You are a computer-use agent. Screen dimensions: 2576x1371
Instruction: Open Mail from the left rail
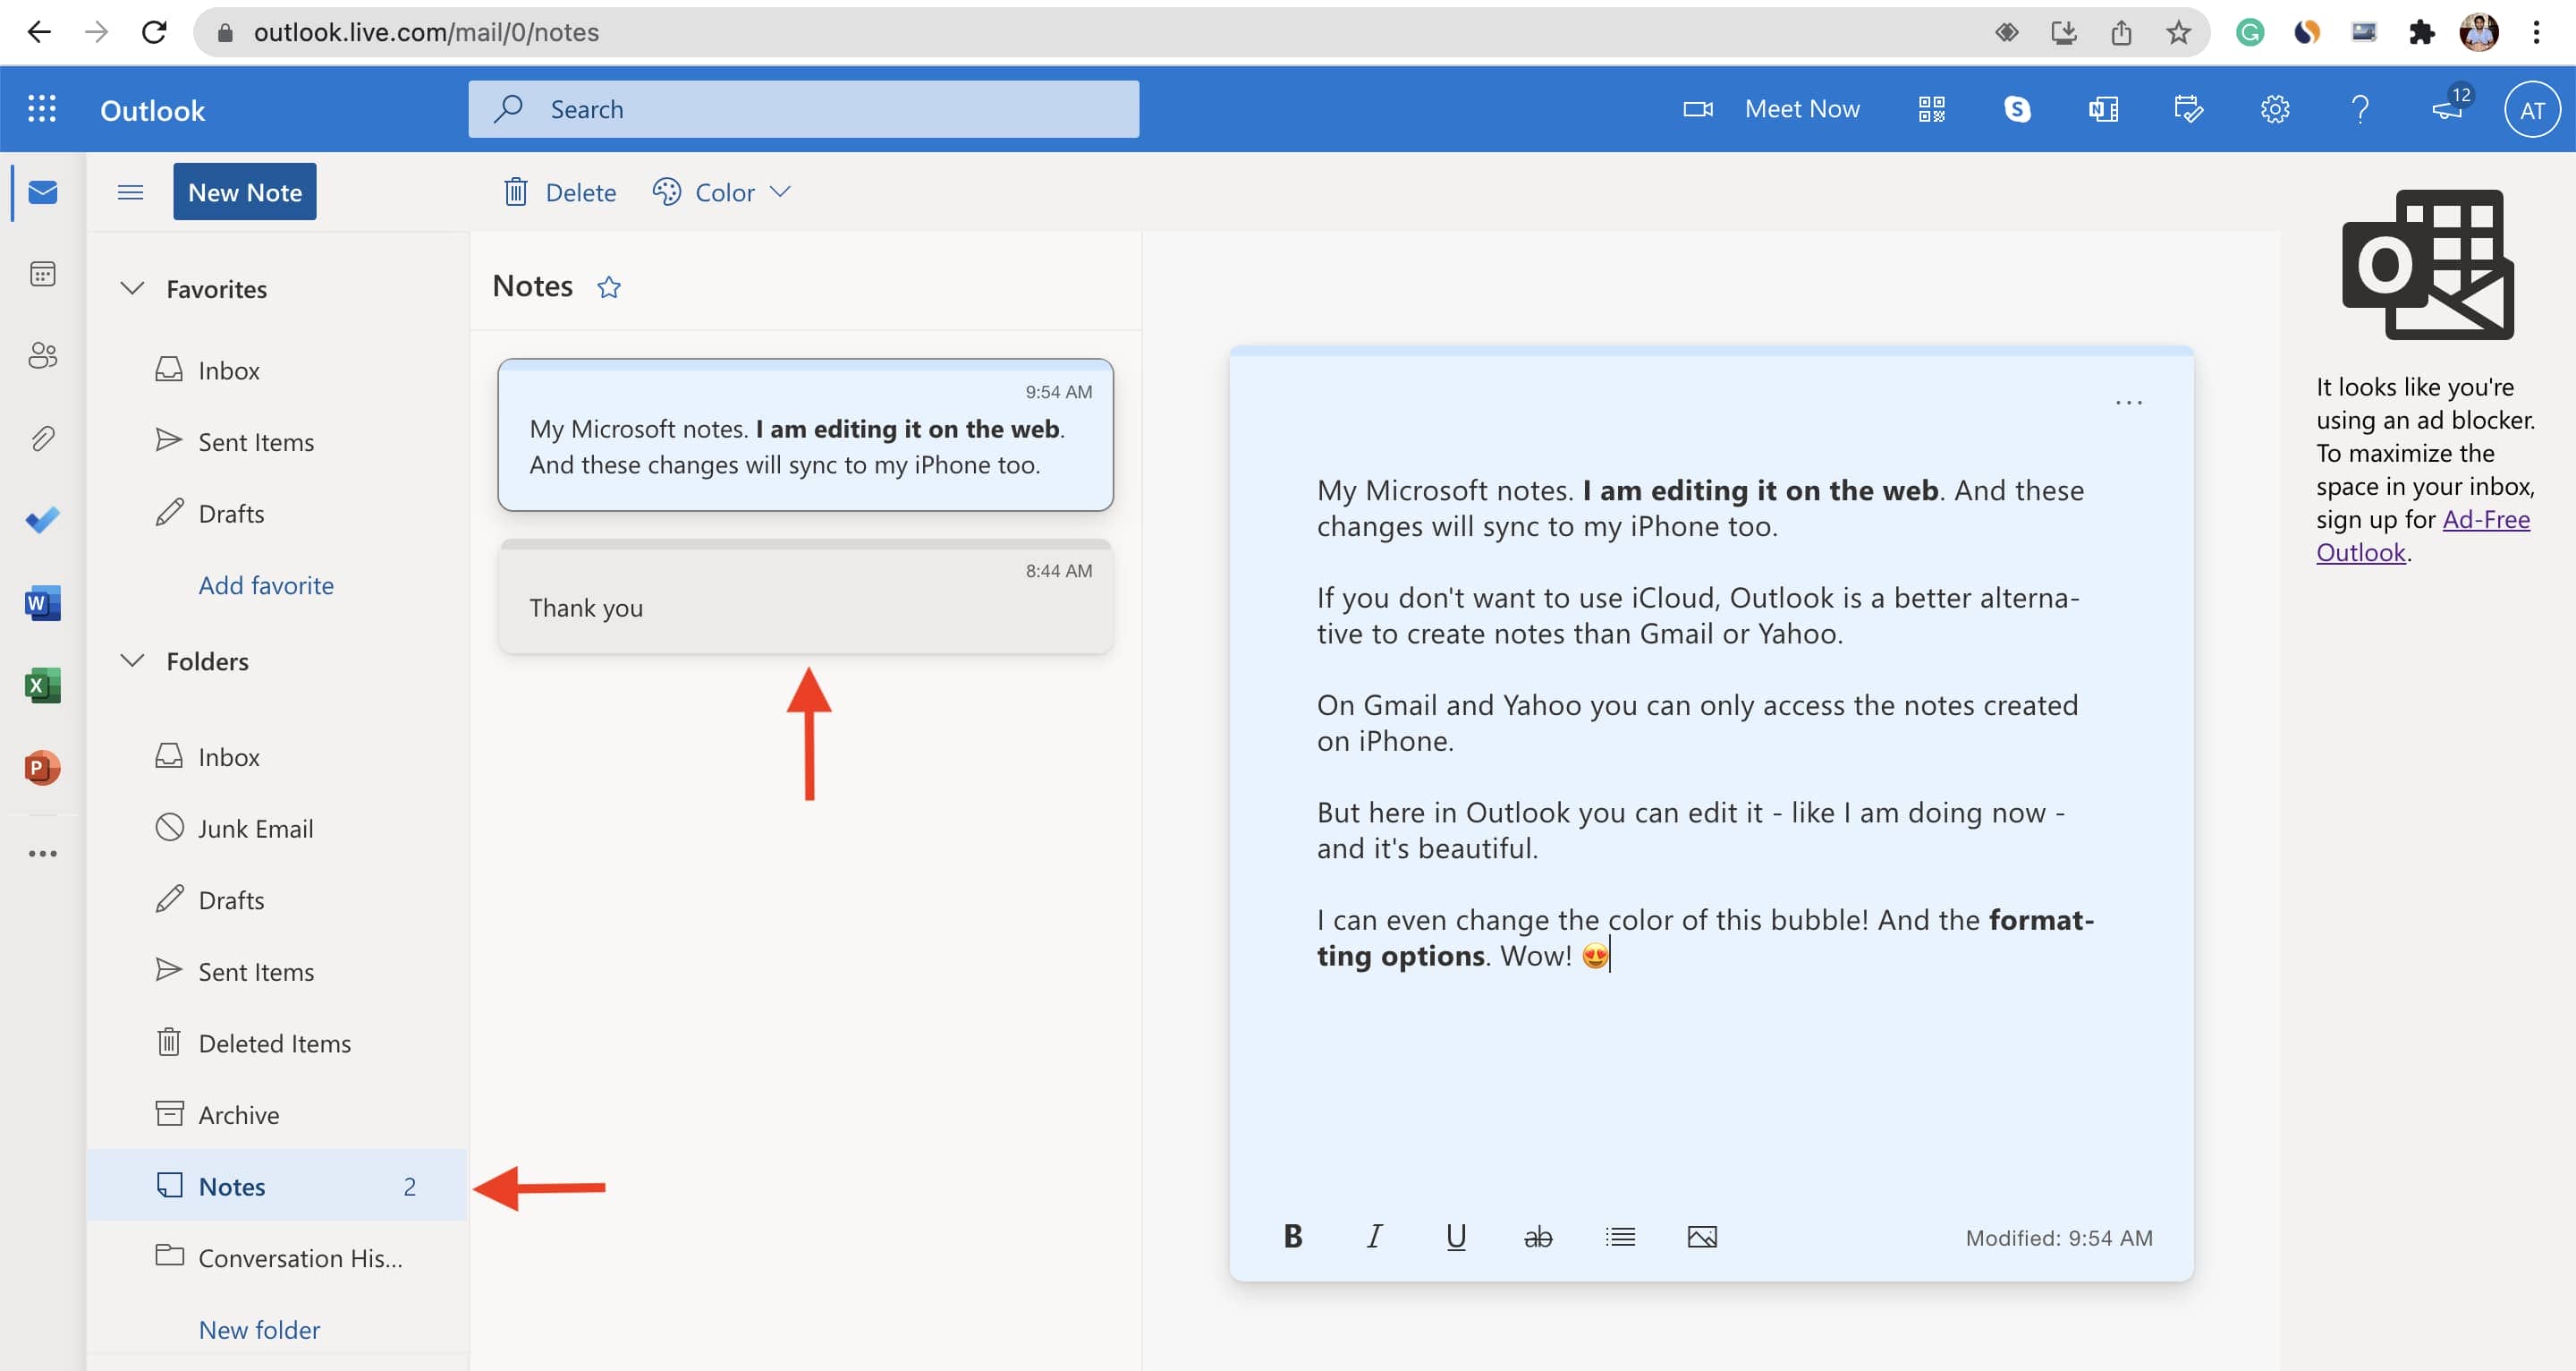pyautogui.click(x=42, y=192)
